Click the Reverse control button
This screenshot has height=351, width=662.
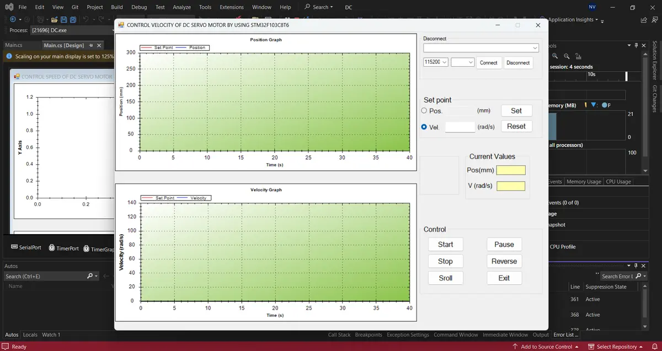point(504,261)
